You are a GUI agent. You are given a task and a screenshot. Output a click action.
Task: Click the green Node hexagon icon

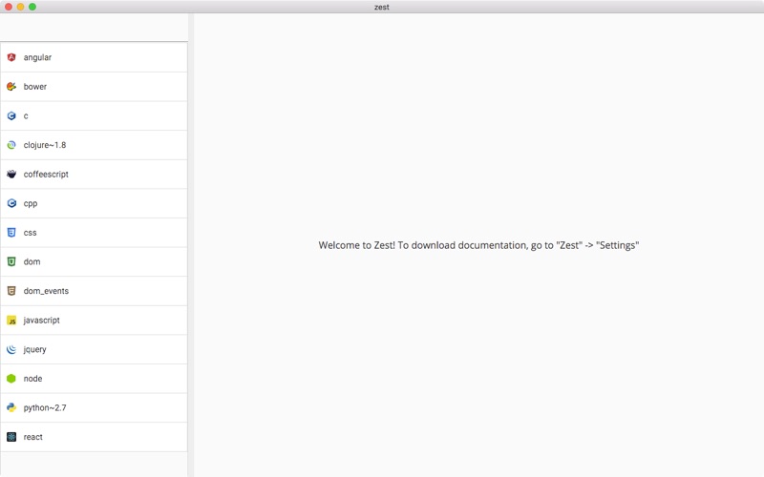pos(11,379)
